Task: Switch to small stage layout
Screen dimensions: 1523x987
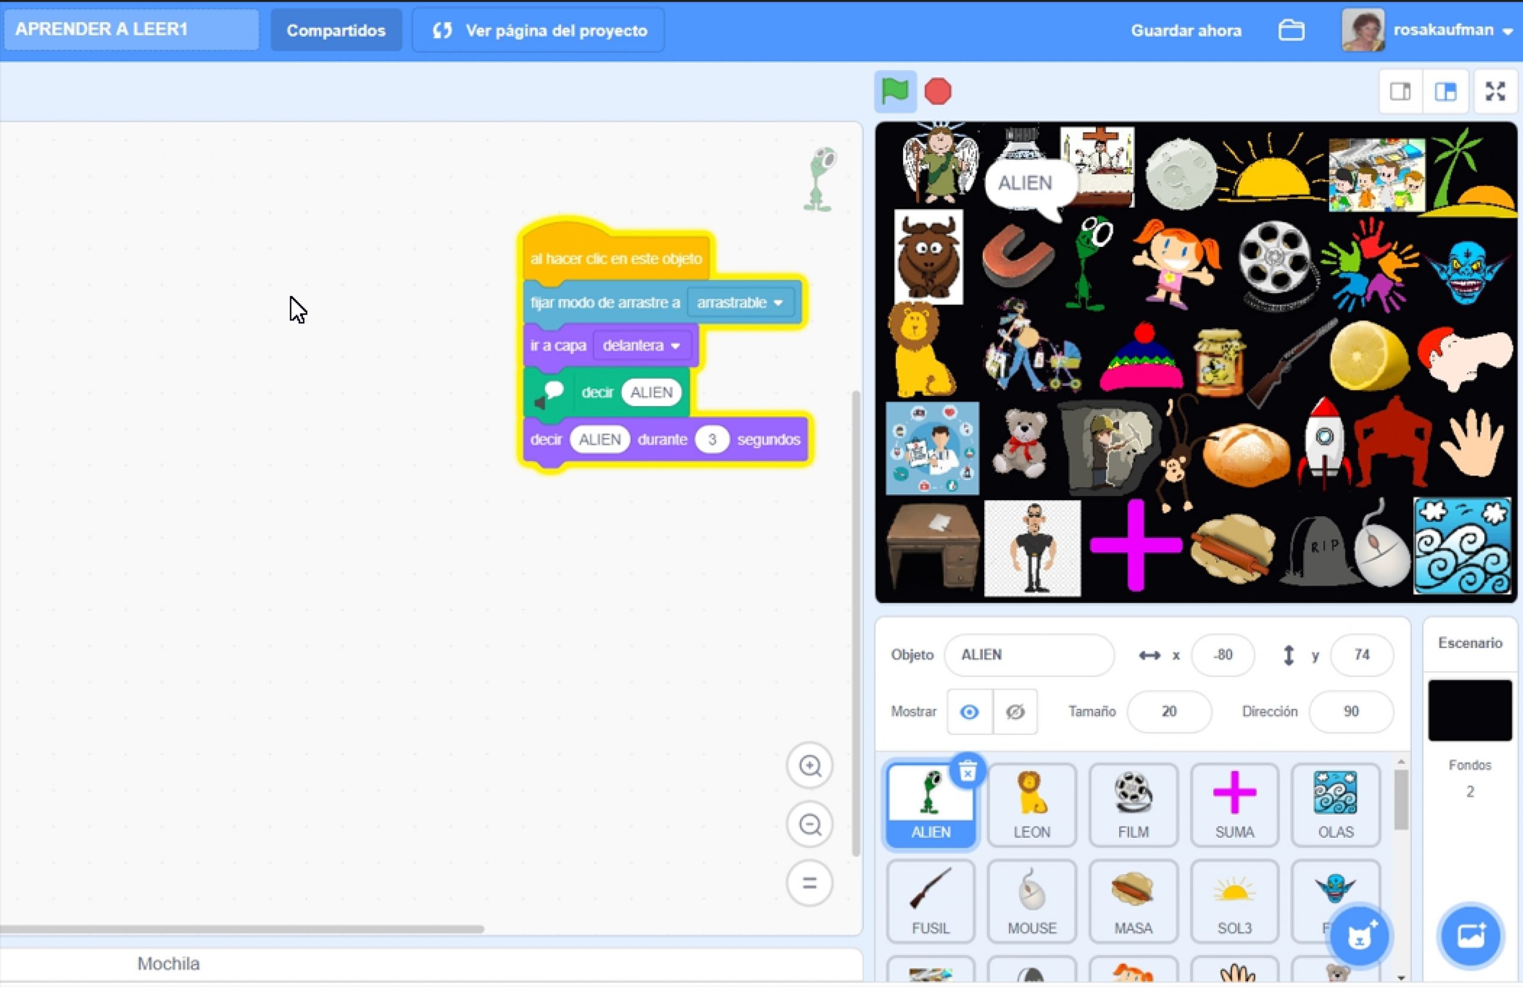Action: tap(1400, 92)
